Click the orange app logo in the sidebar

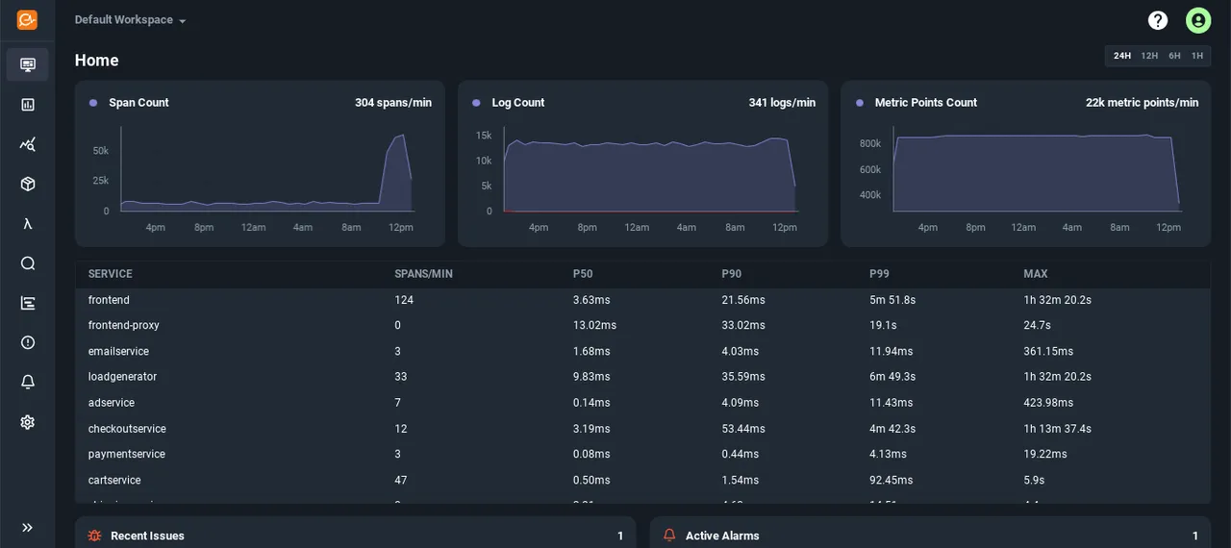click(27, 20)
